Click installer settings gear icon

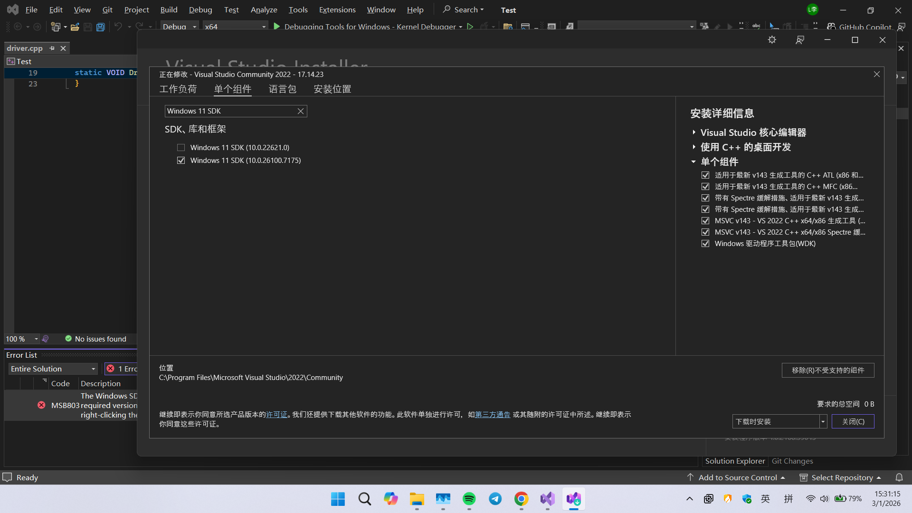[x=772, y=40]
